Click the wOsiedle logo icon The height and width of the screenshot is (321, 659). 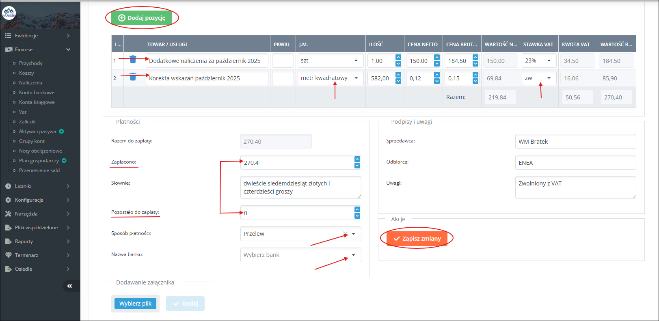click(x=9, y=13)
